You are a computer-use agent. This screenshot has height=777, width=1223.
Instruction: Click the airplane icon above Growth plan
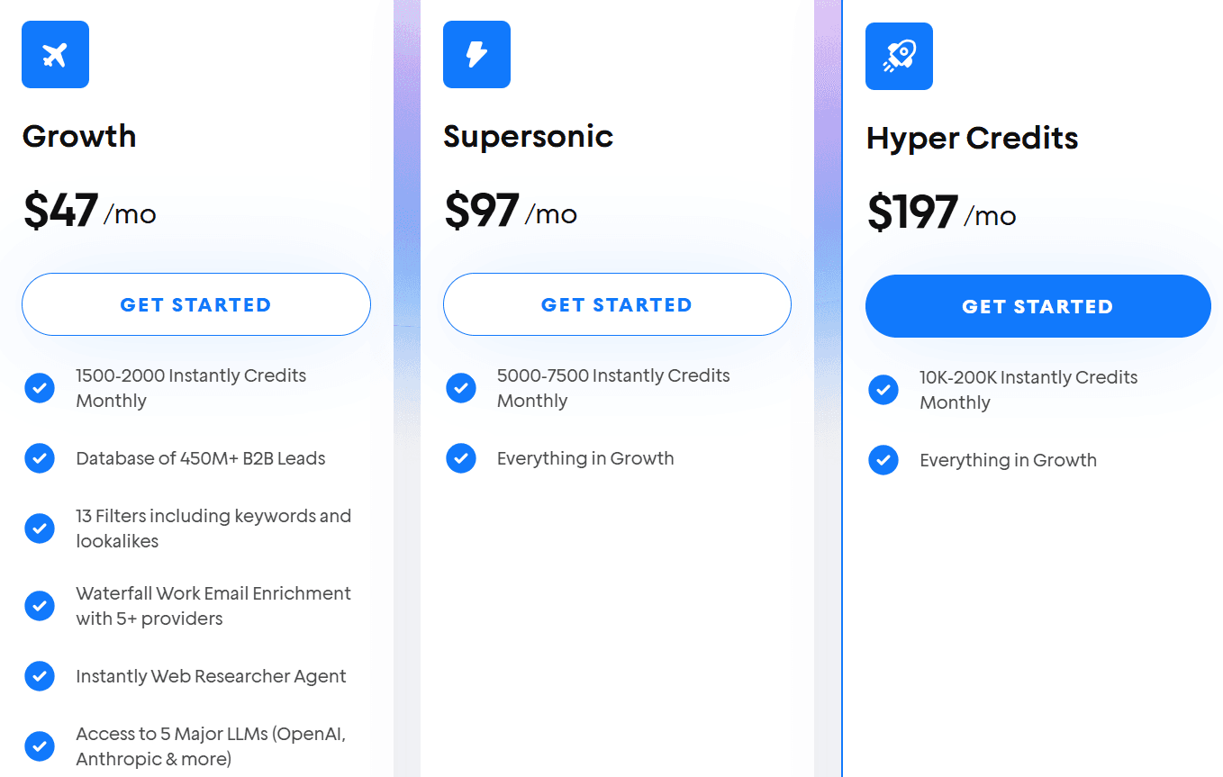55,54
